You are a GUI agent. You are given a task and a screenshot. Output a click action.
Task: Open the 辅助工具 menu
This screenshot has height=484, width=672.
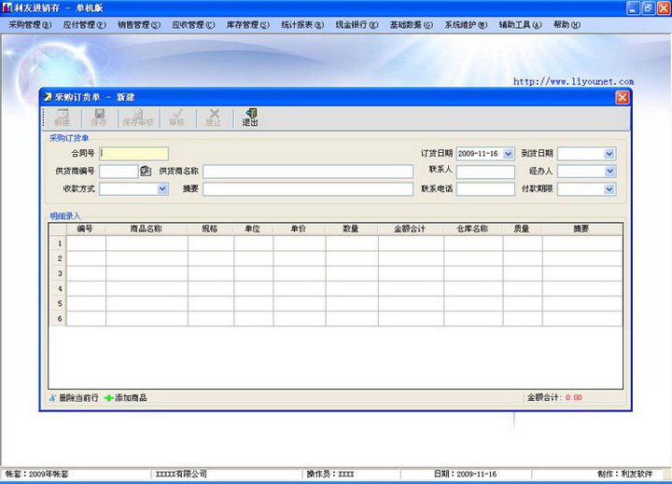520,25
